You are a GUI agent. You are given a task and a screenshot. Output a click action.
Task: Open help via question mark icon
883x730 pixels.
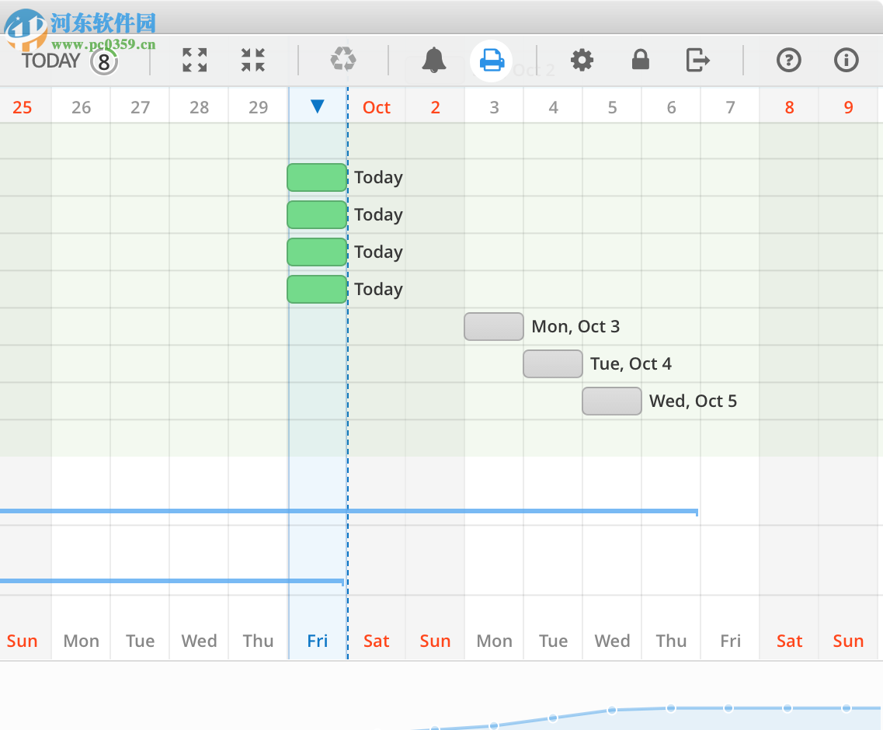tap(789, 60)
